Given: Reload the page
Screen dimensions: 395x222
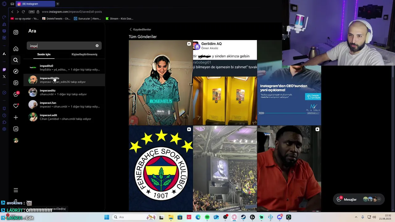Looking at the screenshot, I should 23,12.
